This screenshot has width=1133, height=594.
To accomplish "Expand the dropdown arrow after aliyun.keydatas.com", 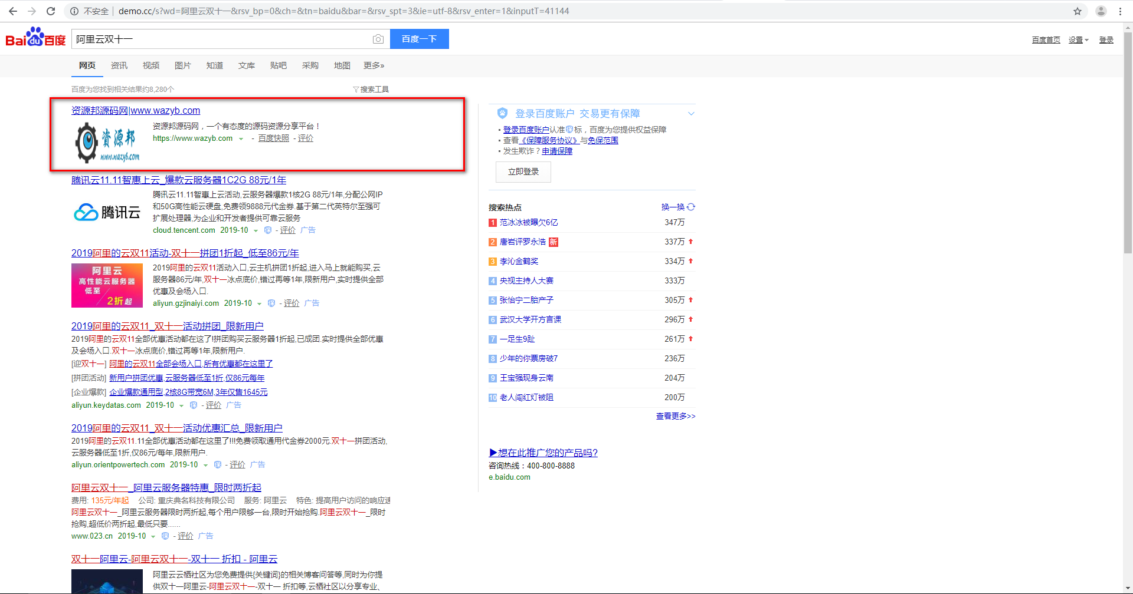I will click(181, 406).
